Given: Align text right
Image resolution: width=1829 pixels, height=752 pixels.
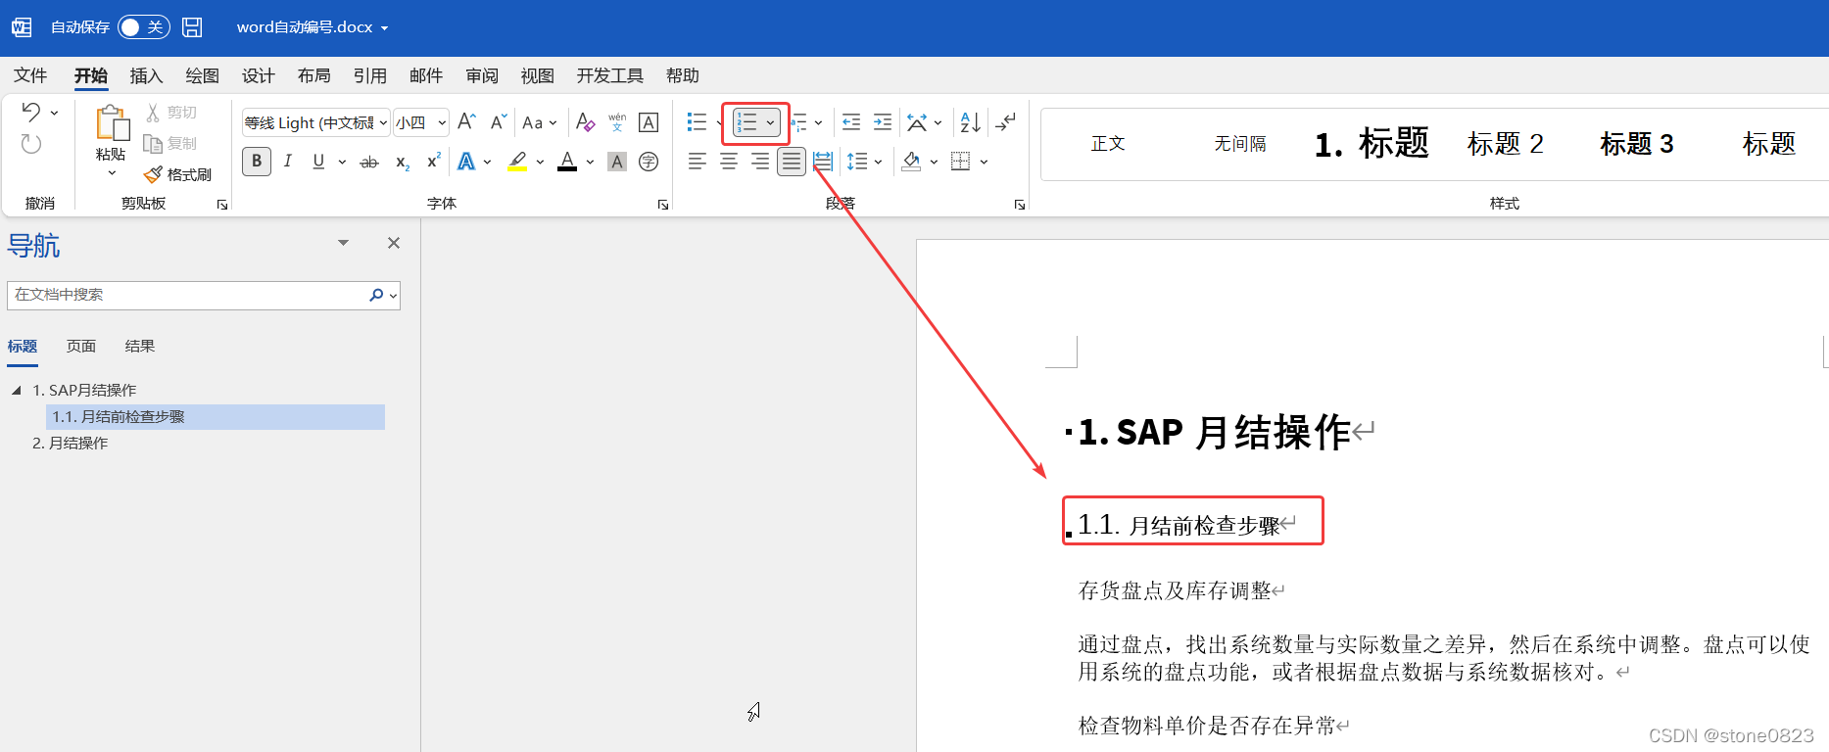Looking at the screenshot, I should pos(760,162).
